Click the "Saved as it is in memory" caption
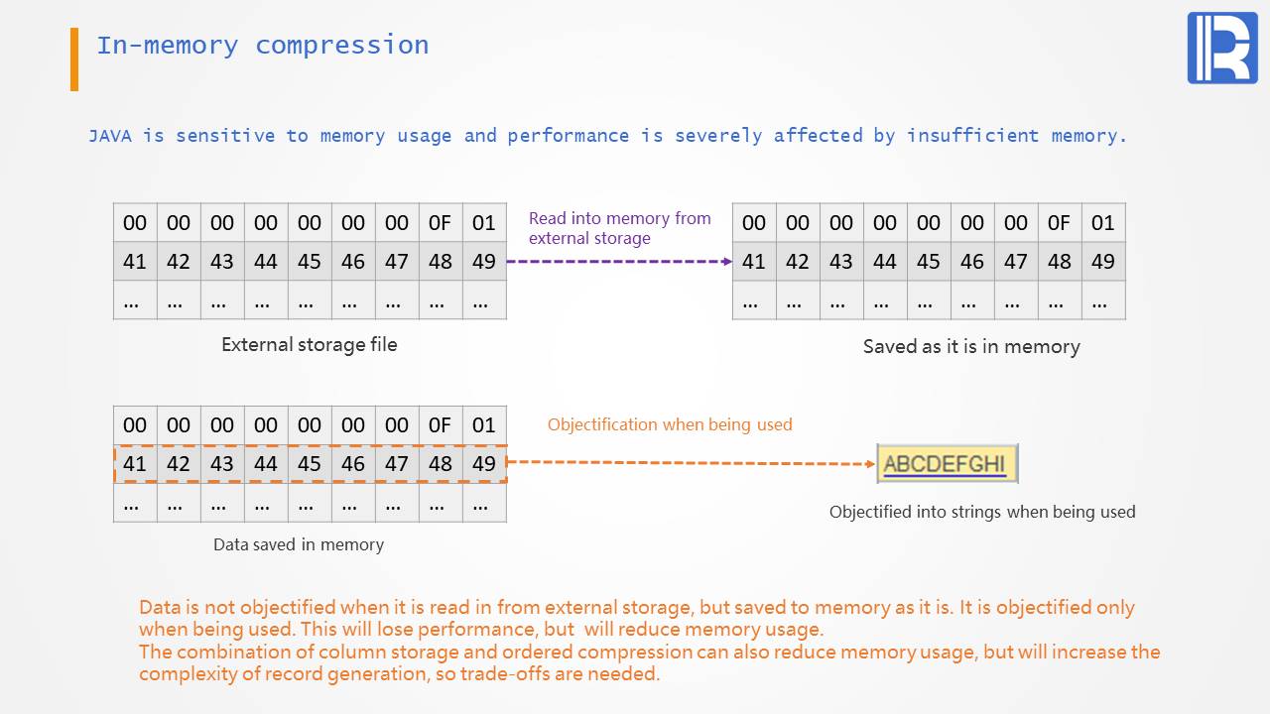The width and height of the screenshot is (1270, 714). click(970, 346)
